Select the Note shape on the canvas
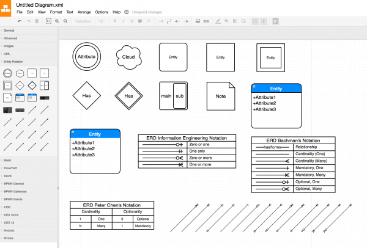Image resolution: width=367 pixels, height=248 pixels. (221, 97)
